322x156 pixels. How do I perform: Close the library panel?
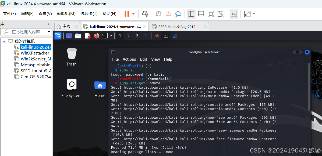(48, 24)
